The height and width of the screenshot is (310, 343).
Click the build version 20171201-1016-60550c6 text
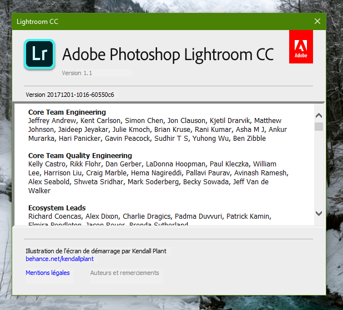pyautogui.click(x=70, y=95)
